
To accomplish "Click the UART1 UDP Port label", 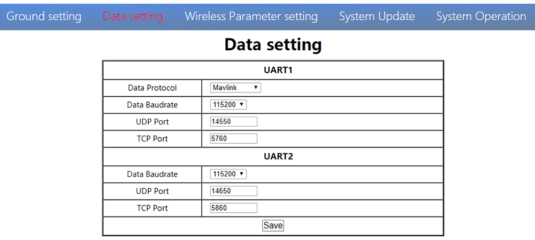I will [x=152, y=122].
